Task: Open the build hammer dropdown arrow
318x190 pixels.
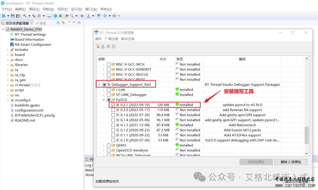Action: click(29, 16)
